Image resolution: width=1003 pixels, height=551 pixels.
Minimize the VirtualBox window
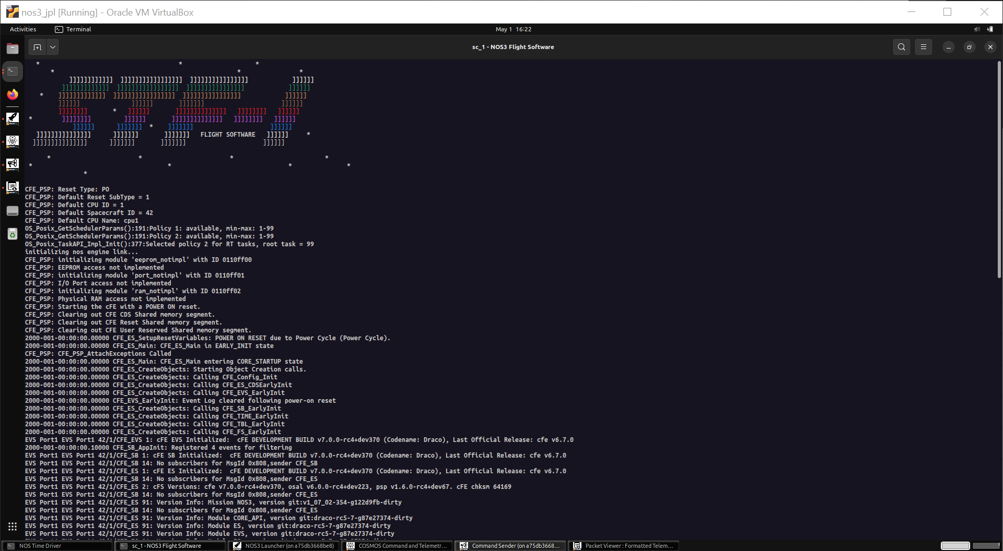[912, 11]
